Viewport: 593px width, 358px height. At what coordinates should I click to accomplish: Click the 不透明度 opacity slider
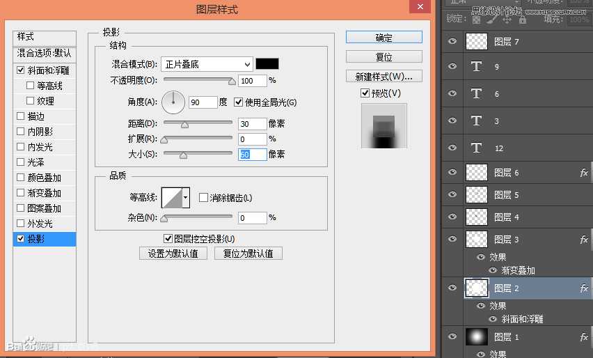coord(198,80)
